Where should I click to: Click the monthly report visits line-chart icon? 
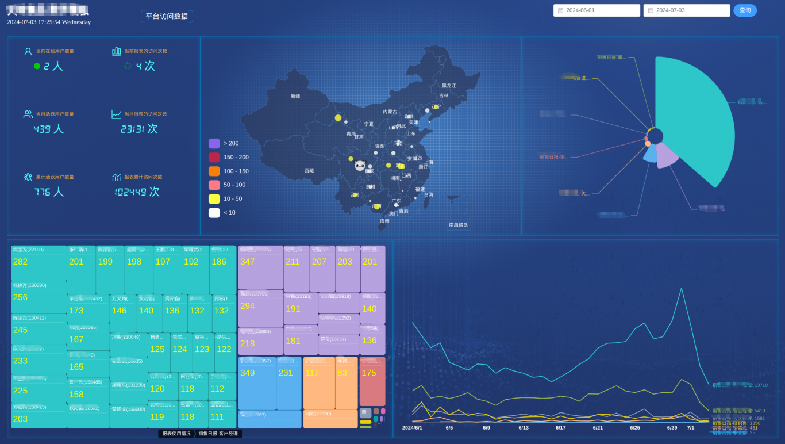click(116, 114)
